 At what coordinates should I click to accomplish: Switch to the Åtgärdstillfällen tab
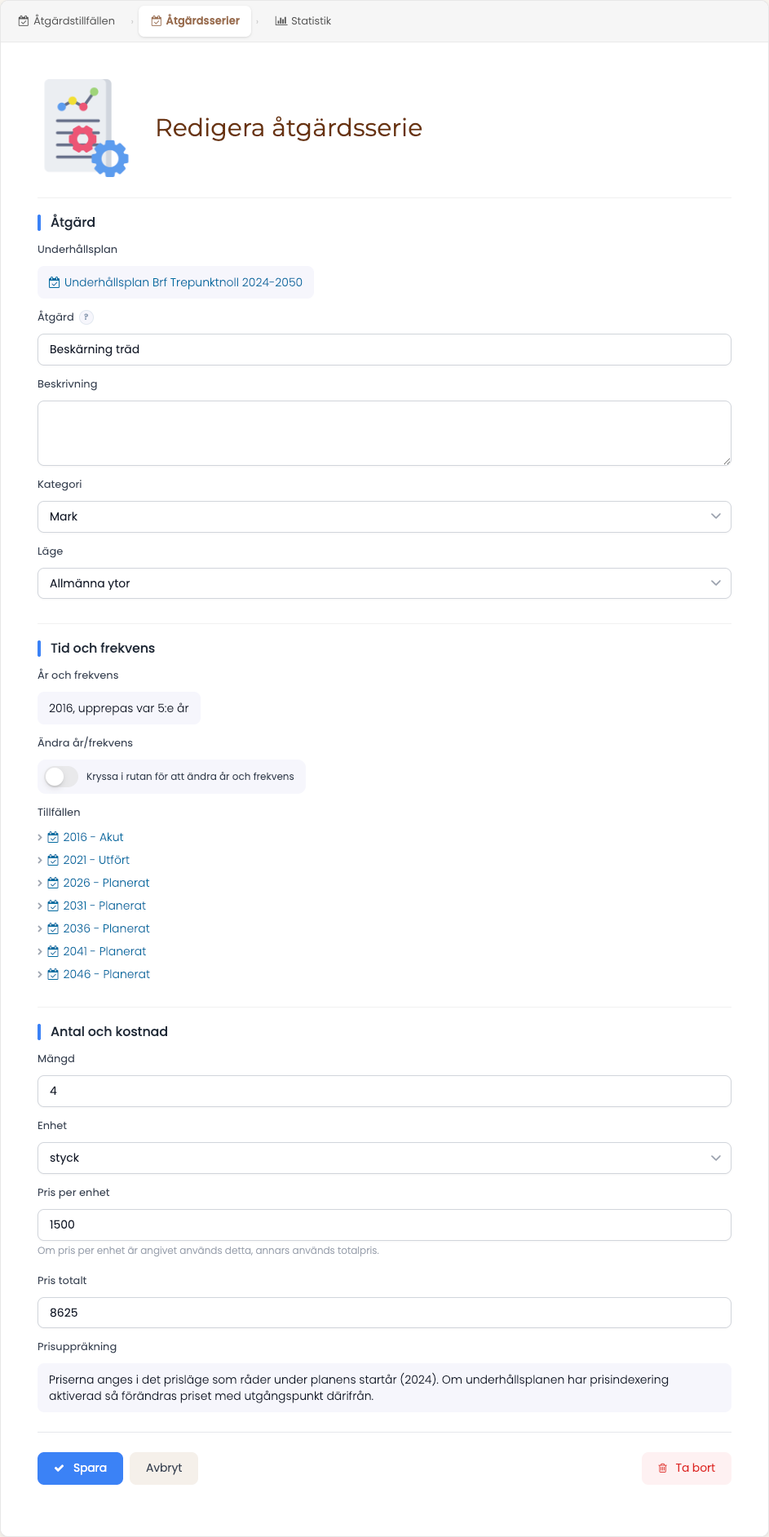67,21
